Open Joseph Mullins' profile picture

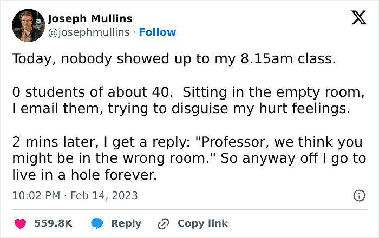(x=28, y=25)
